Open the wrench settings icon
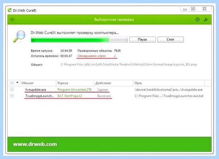Viewport: 219px width, 159px height. click(x=206, y=19)
